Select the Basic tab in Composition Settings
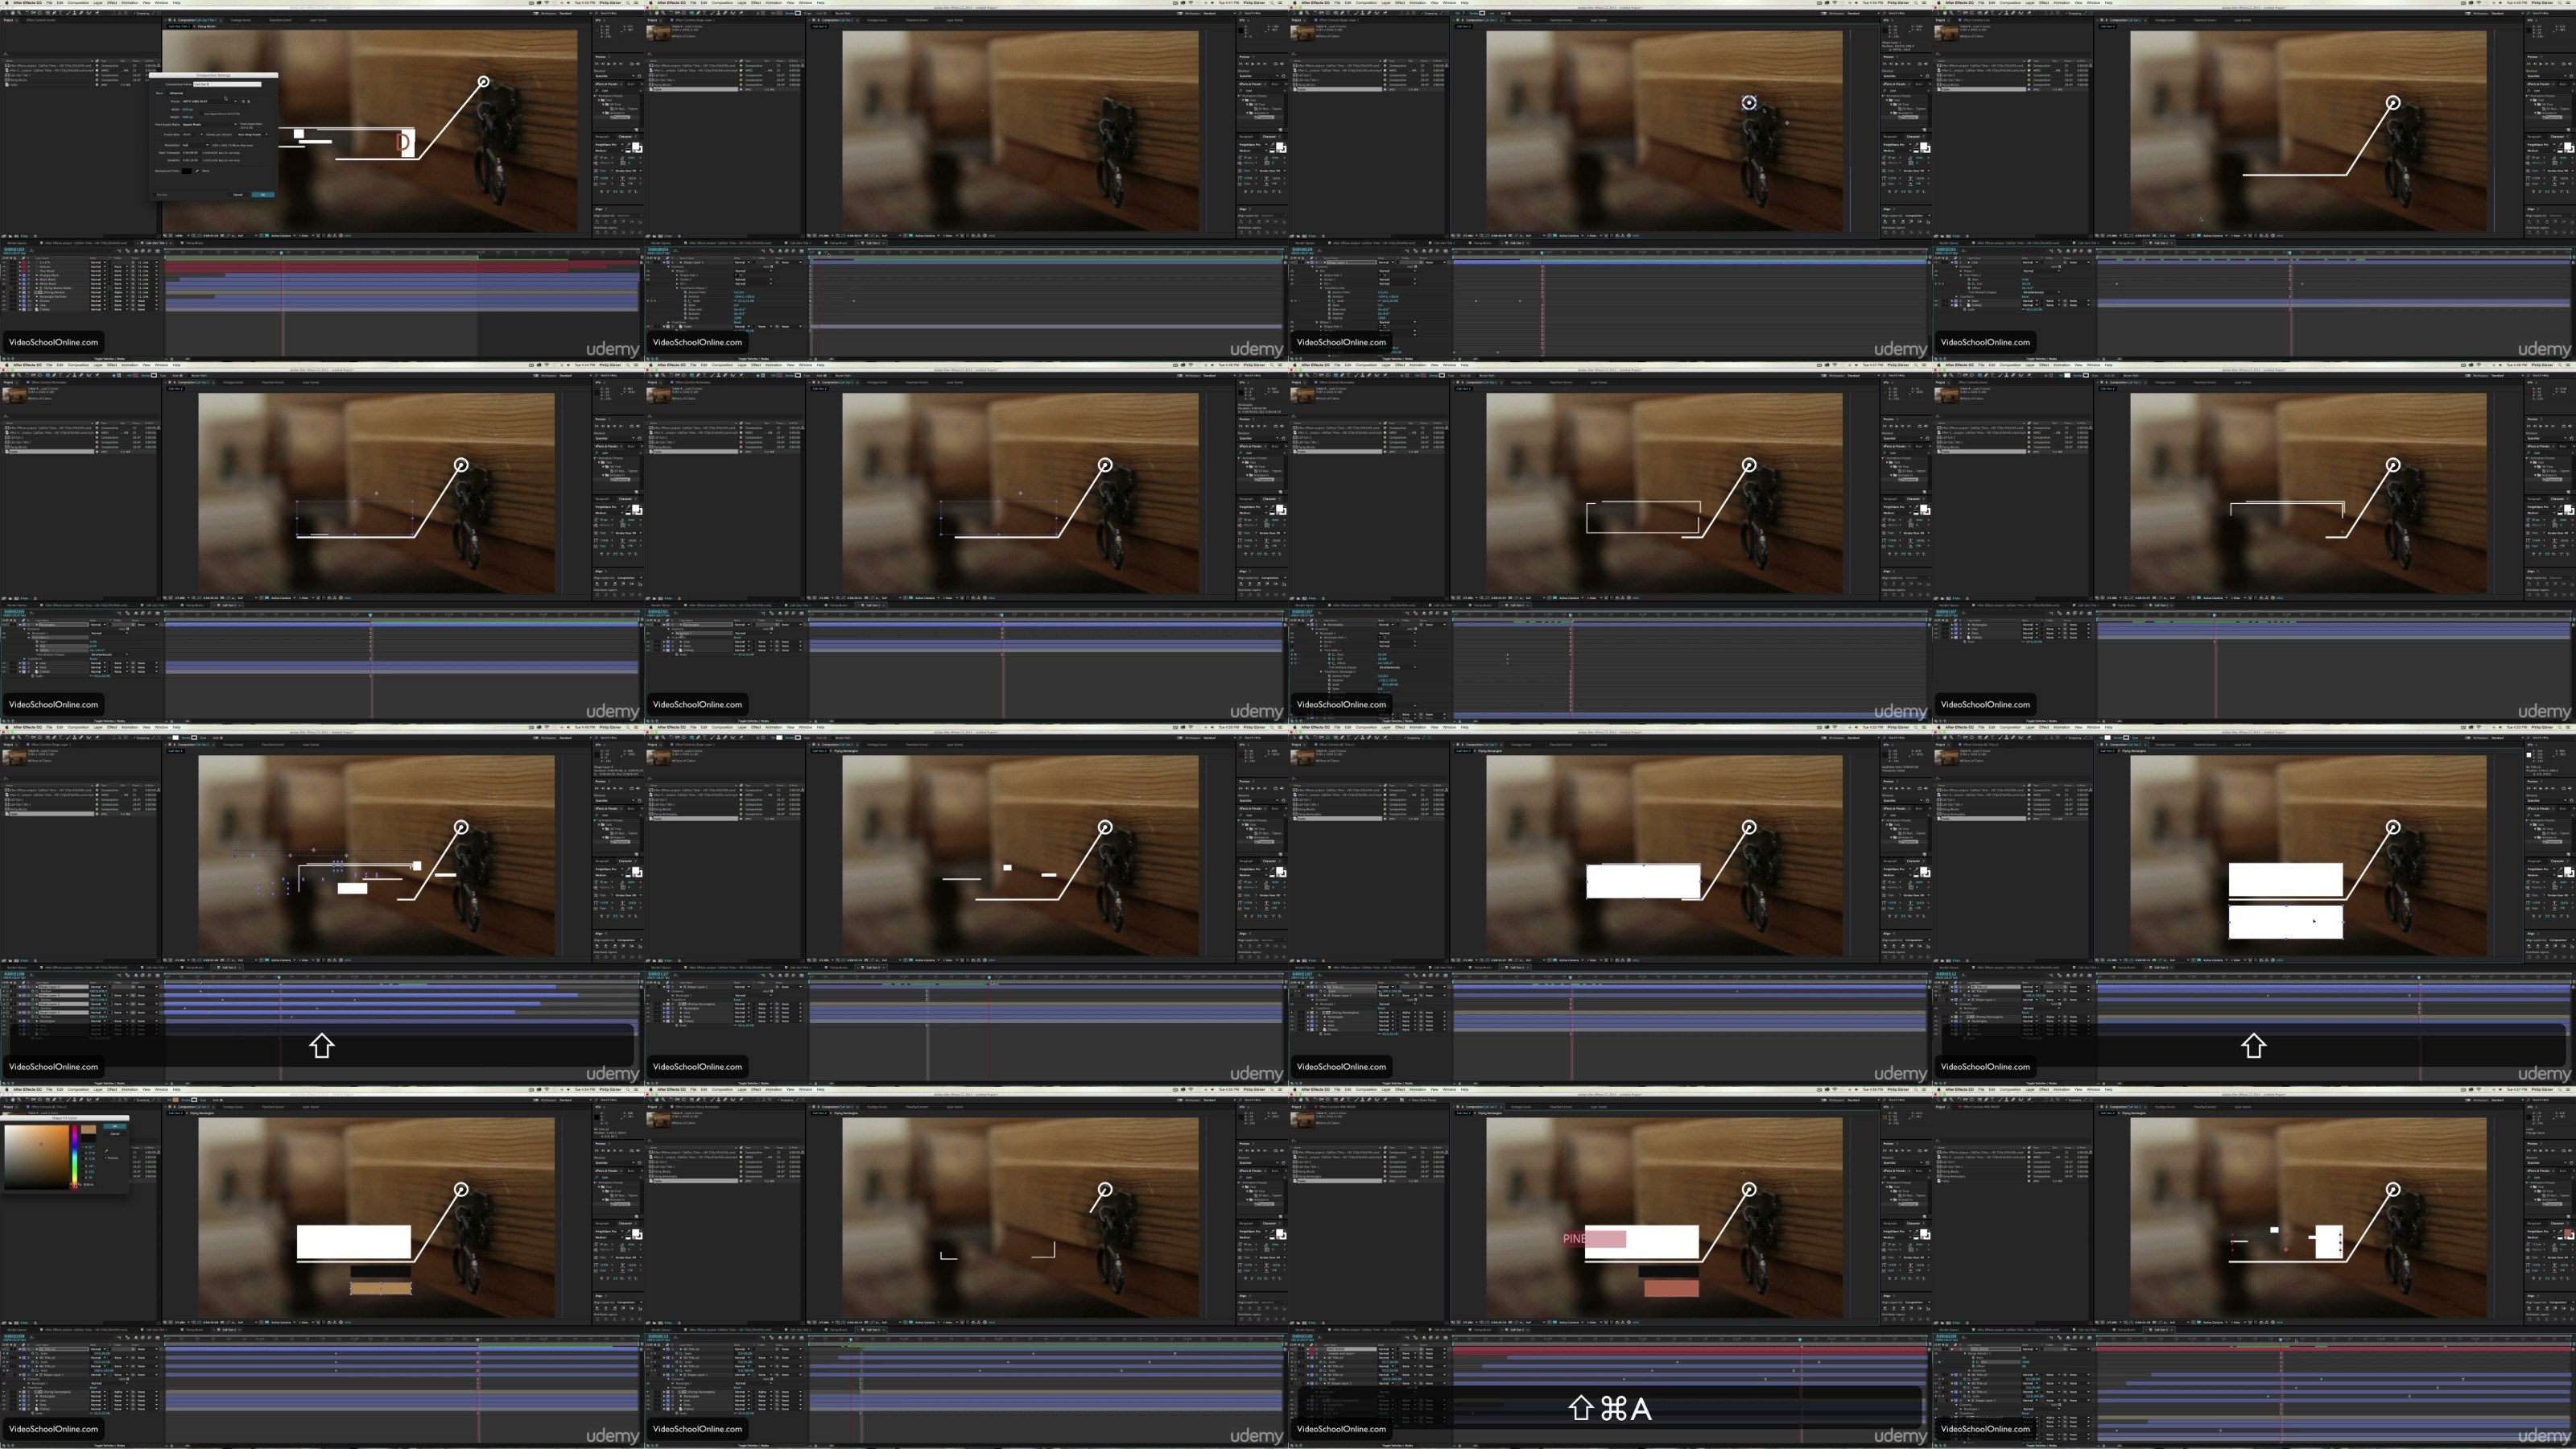The width and height of the screenshot is (2576, 1449). [160, 94]
